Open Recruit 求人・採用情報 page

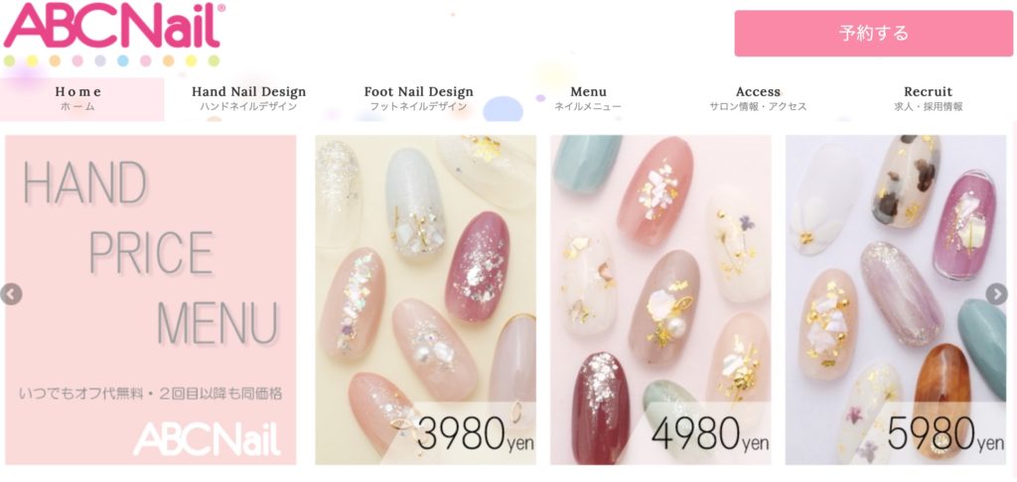[929, 98]
